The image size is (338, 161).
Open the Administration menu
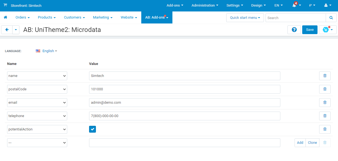click(205, 5)
